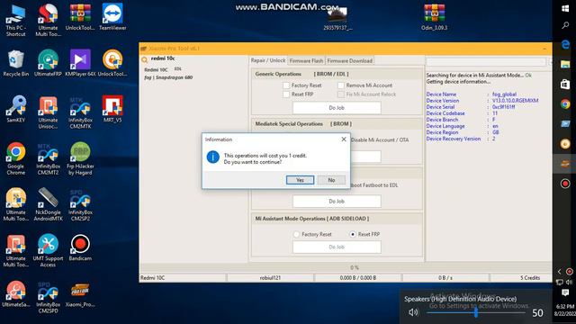Open UltimateSa... desktop icon

(x=16, y=294)
